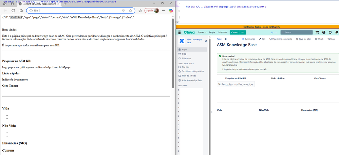
Task: Open Troubleshooting articles shortcut
Action: (192, 71)
